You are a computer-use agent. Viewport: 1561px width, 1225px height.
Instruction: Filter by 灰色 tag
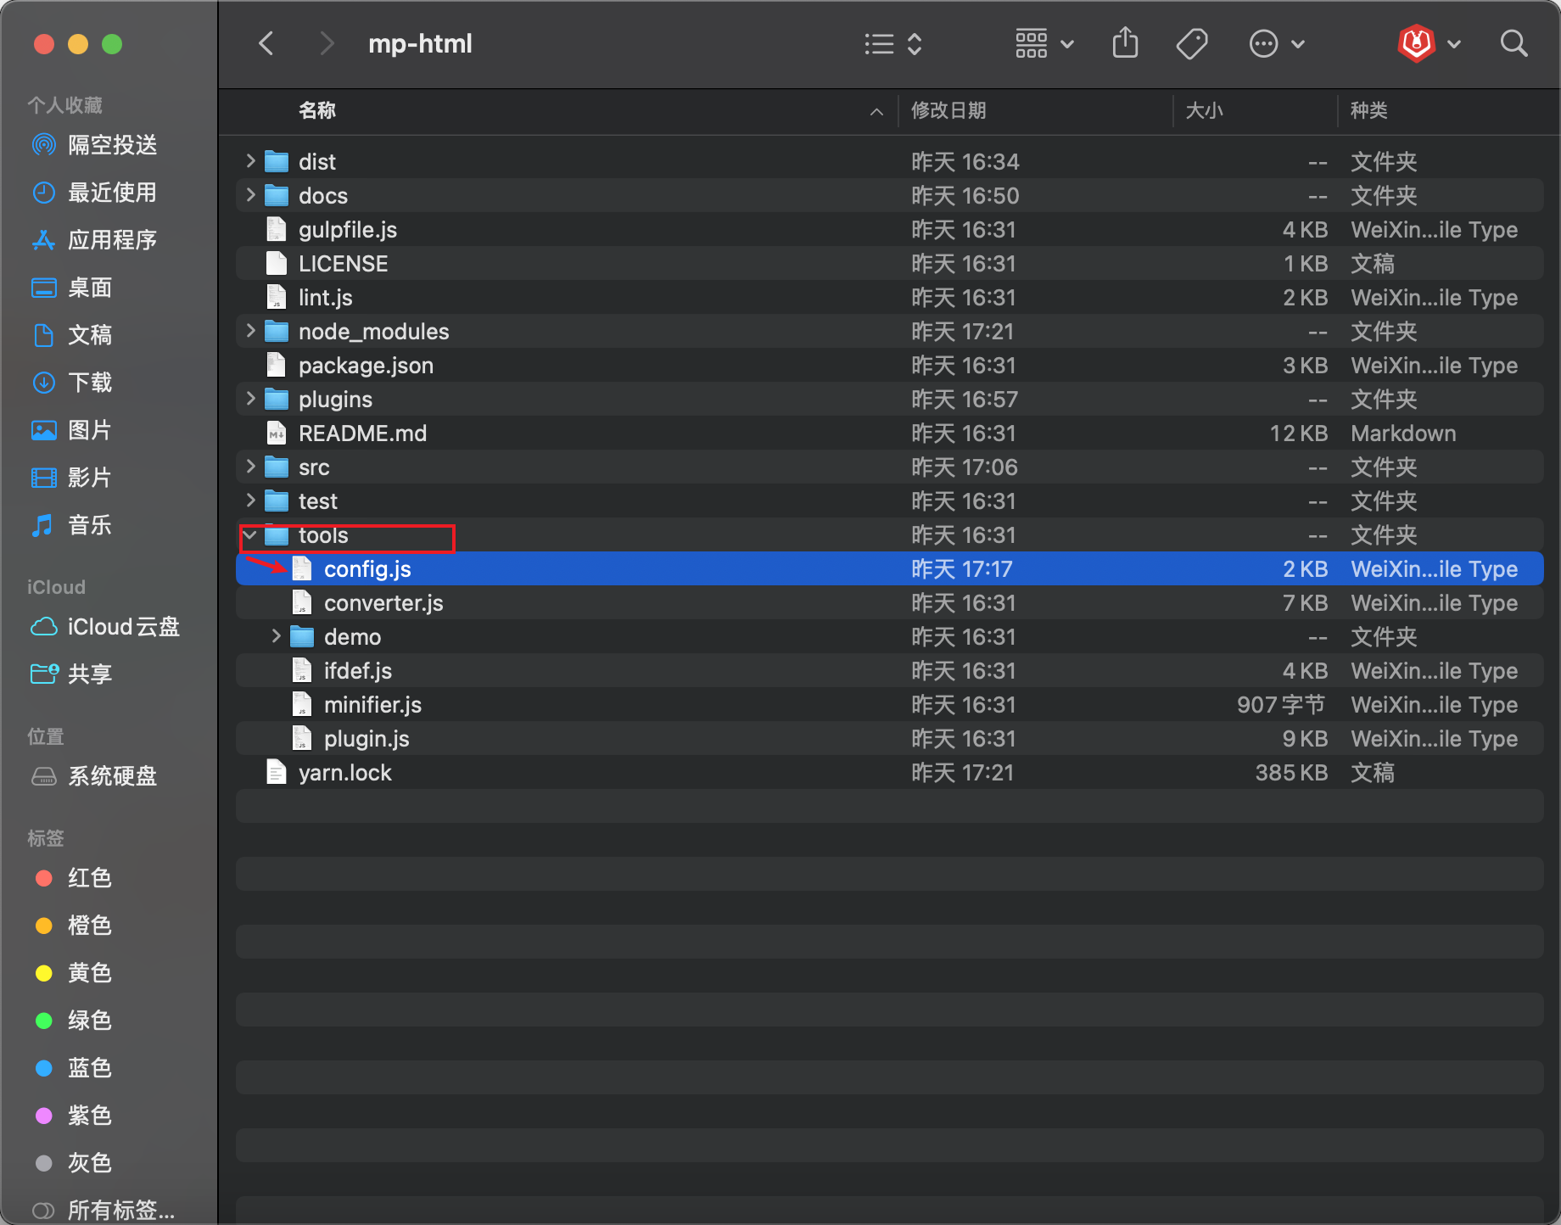click(73, 1163)
